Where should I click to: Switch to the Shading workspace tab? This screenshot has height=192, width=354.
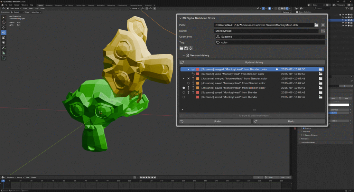coord(91,6)
